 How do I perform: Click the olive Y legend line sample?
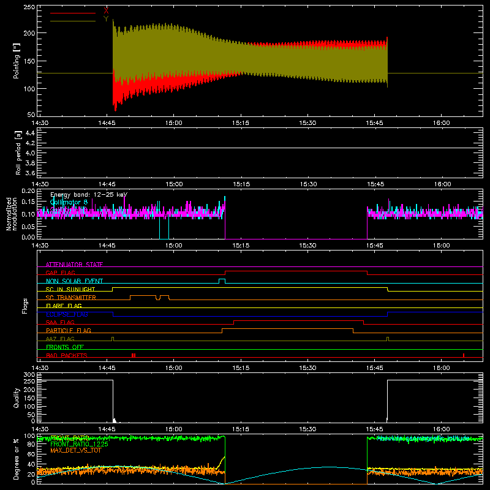pos(73,21)
